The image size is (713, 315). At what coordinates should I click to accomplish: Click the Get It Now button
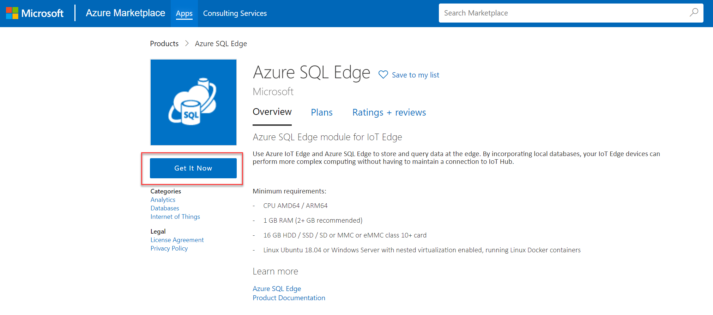[193, 168]
